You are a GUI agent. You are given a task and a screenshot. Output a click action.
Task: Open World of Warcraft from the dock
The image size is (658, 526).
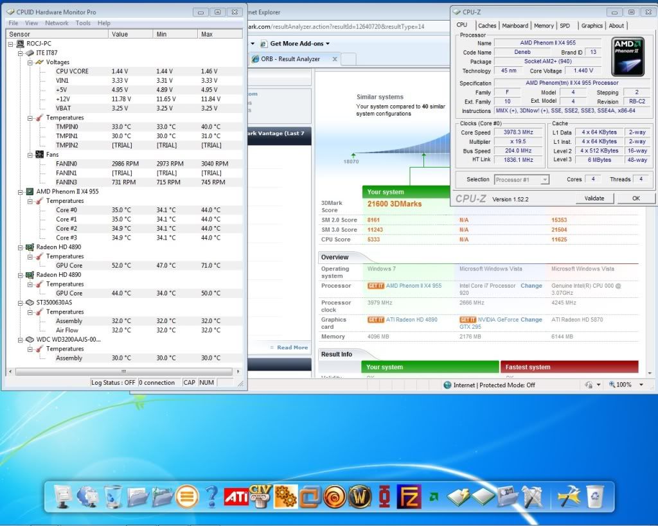click(360, 496)
